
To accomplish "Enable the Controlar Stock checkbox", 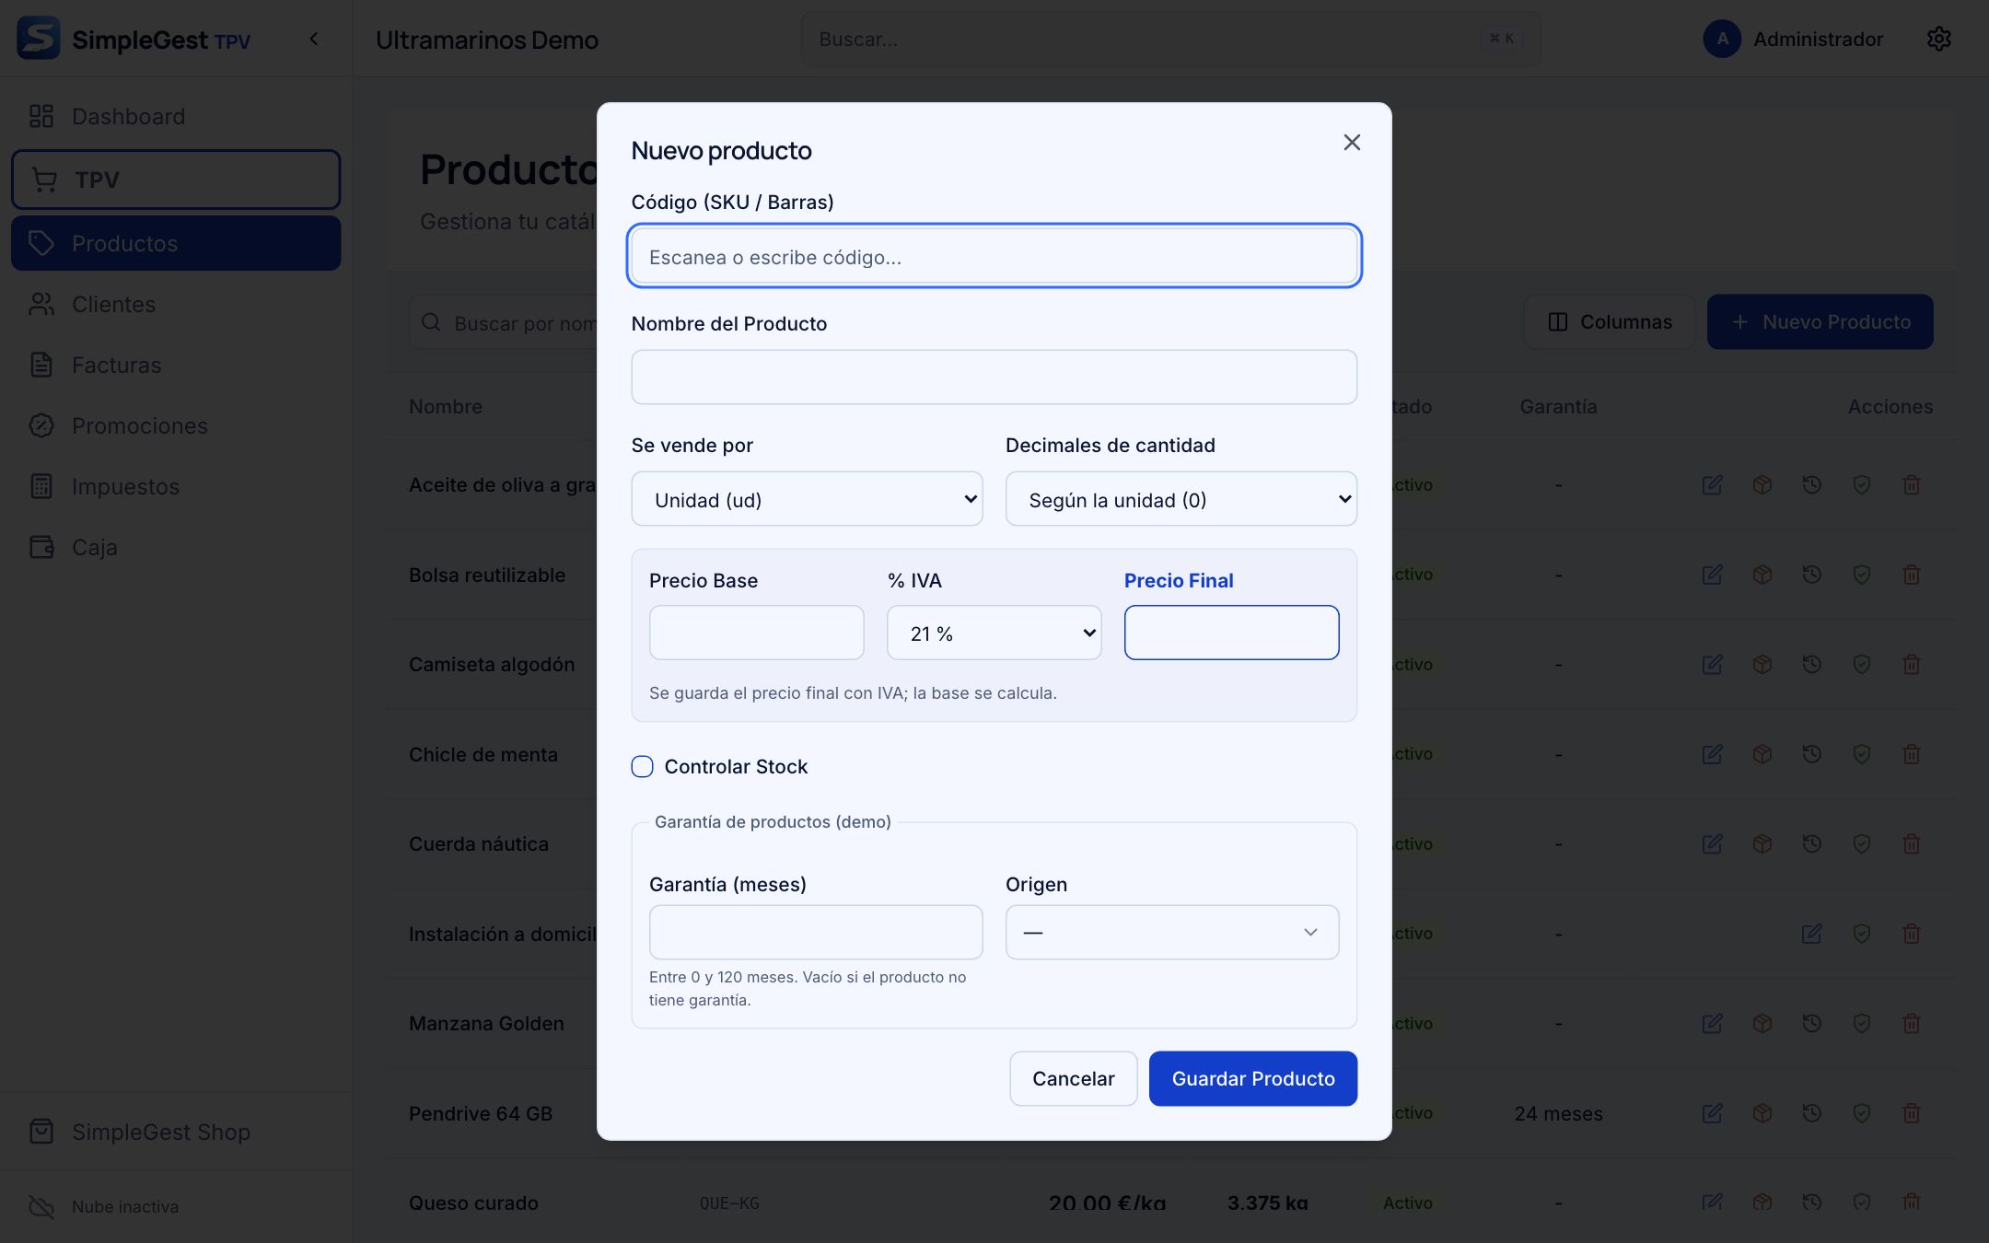I will tap(642, 766).
